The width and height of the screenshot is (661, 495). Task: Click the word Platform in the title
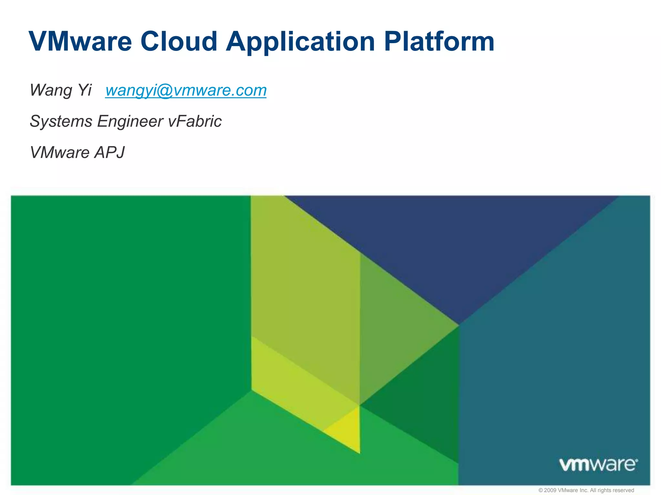click(439, 41)
